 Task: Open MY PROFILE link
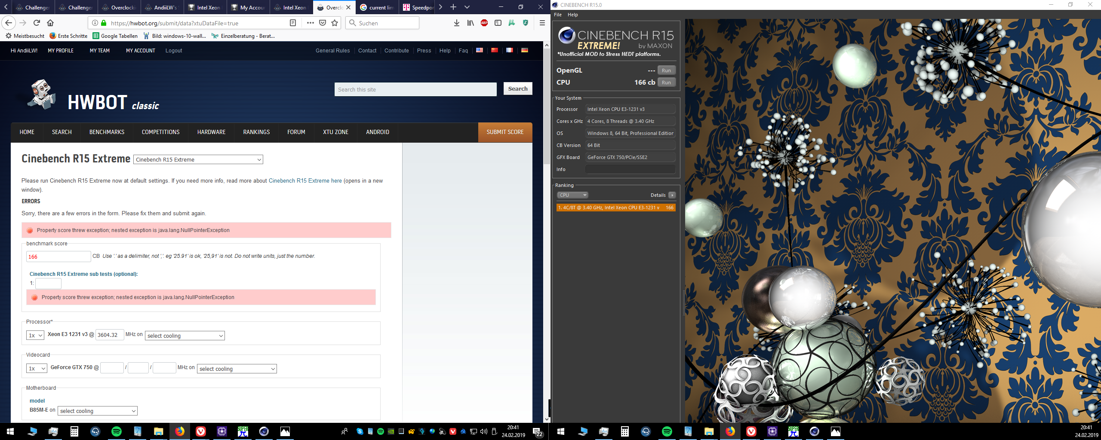point(61,51)
